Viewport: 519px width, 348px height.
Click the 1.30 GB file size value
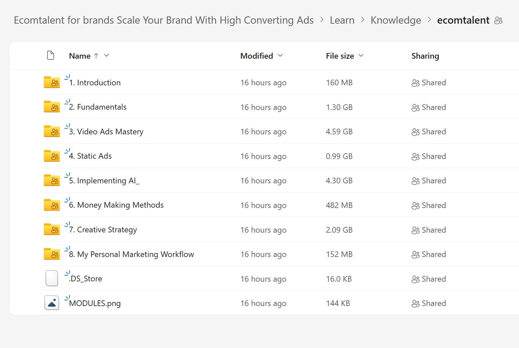pos(339,108)
